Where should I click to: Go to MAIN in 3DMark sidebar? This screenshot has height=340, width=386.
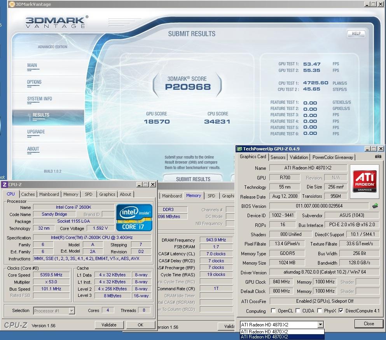(x=32, y=65)
